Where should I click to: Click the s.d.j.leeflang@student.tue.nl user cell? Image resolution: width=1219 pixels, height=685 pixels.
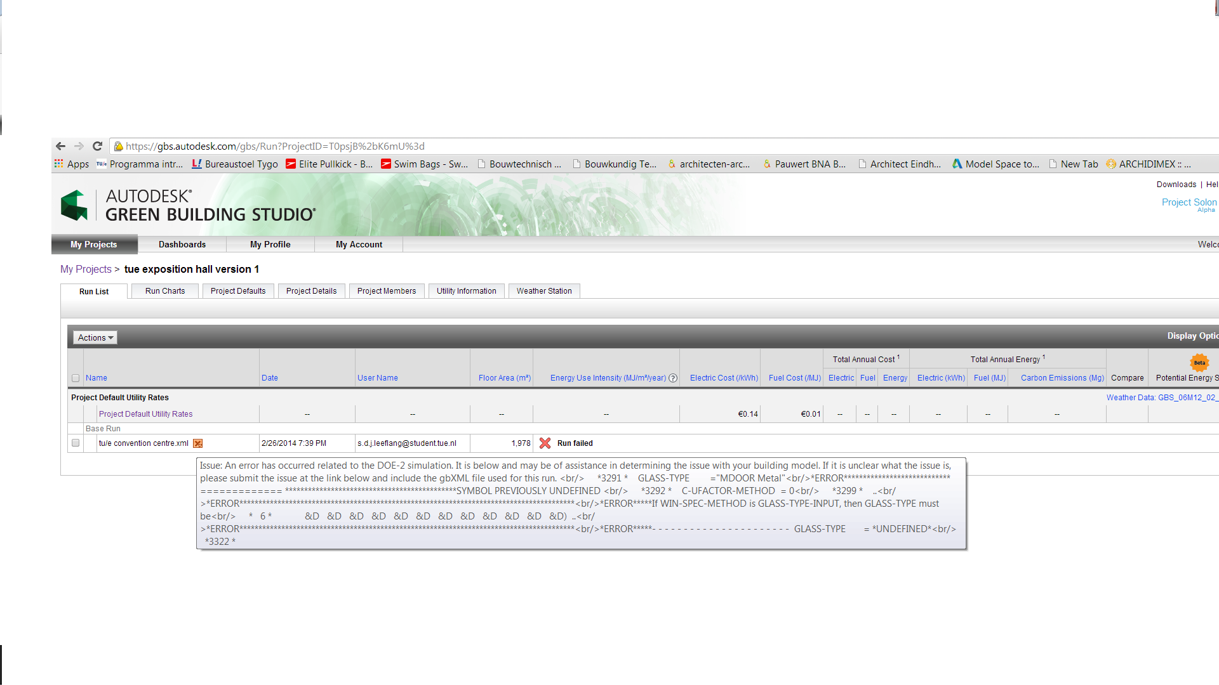point(407,443)
